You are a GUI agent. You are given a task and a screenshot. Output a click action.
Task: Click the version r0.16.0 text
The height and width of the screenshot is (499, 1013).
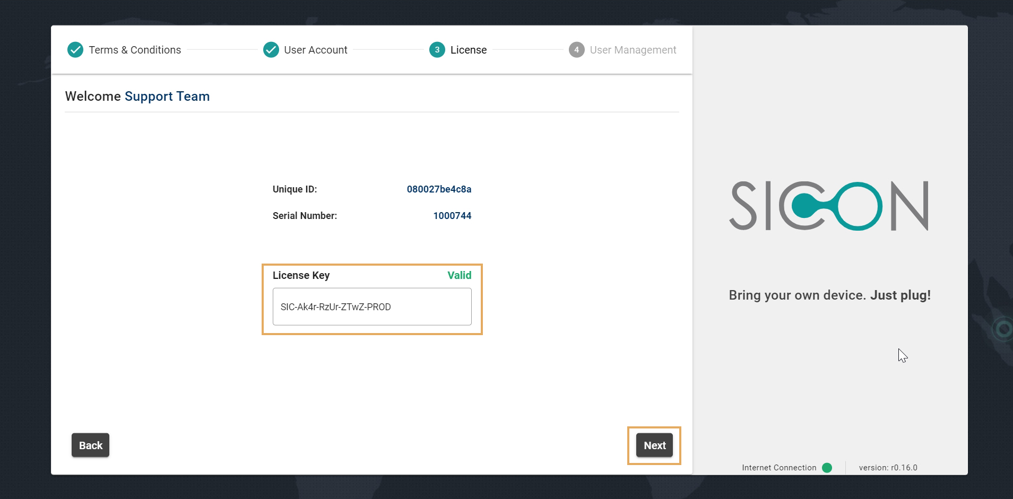pyautogui.click(x=888, y=468)
